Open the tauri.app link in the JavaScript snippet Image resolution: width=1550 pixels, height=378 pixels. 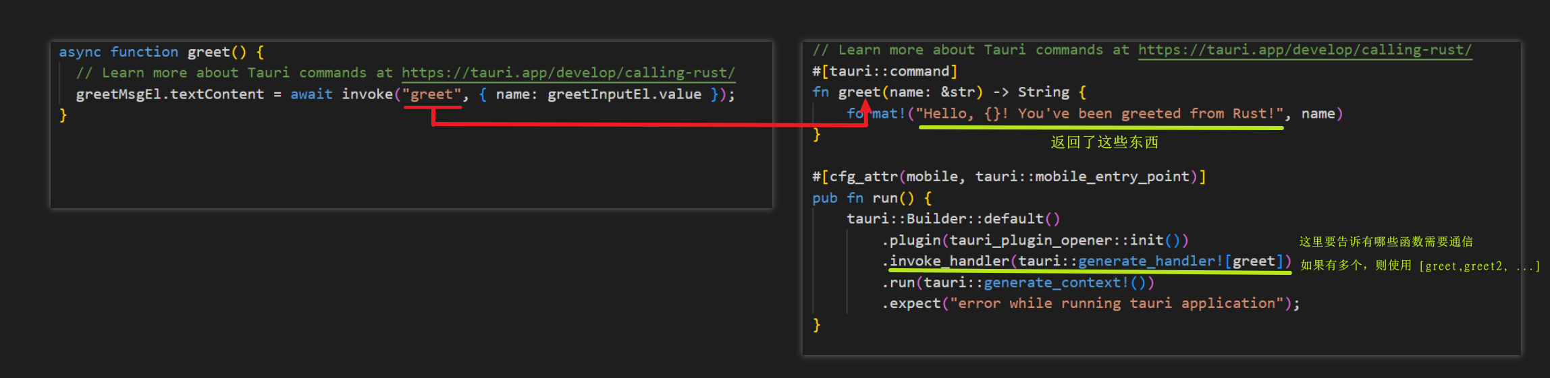pyautogui.click(x=568, y=73)
